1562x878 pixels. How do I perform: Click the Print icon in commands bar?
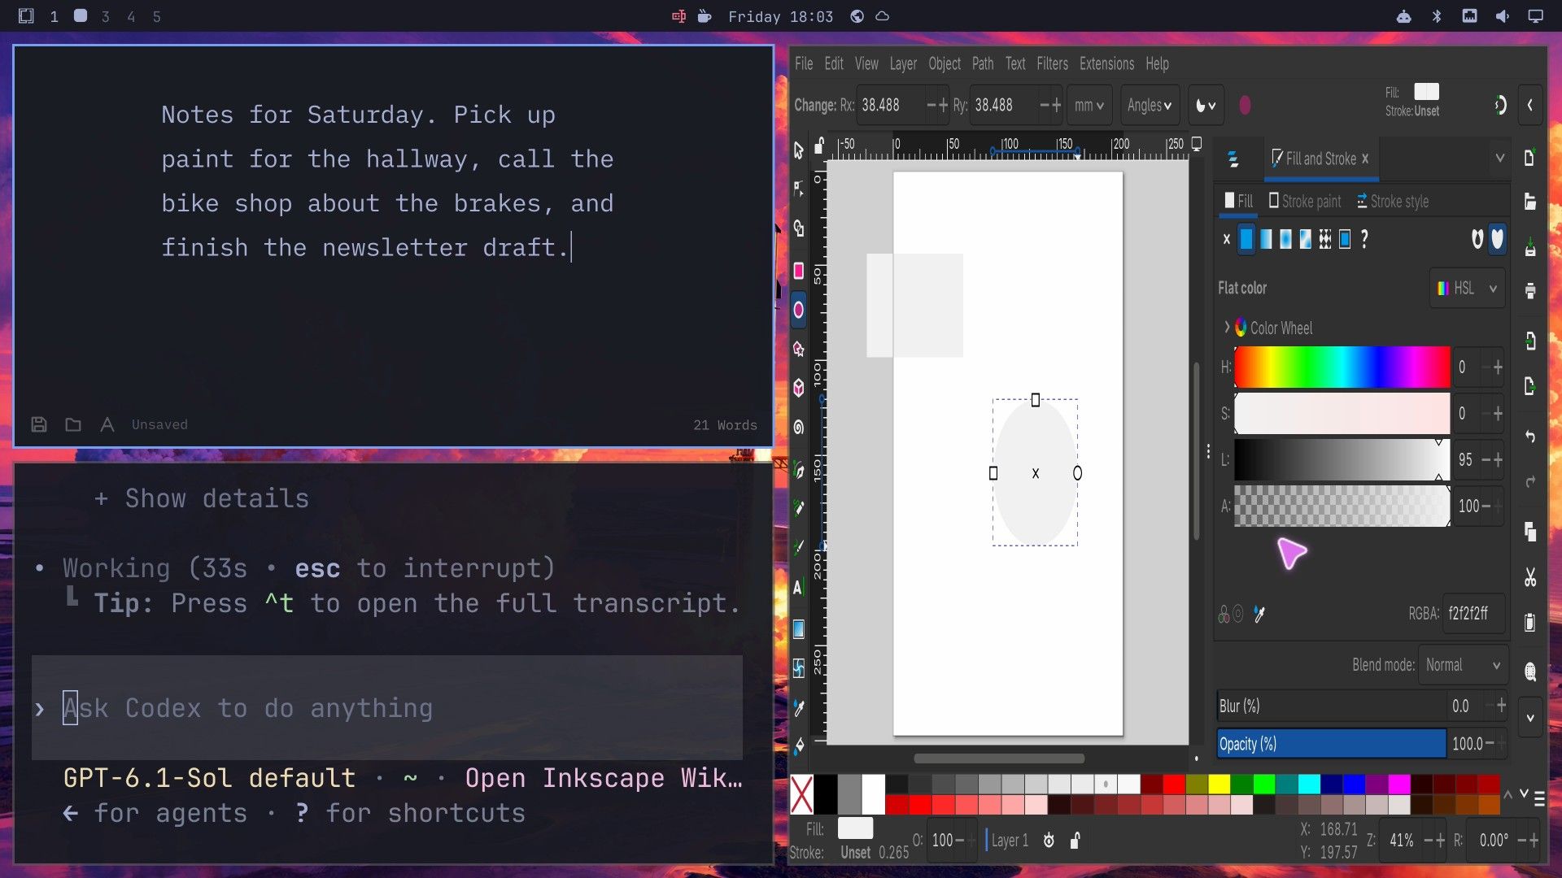coord(1530,290)
